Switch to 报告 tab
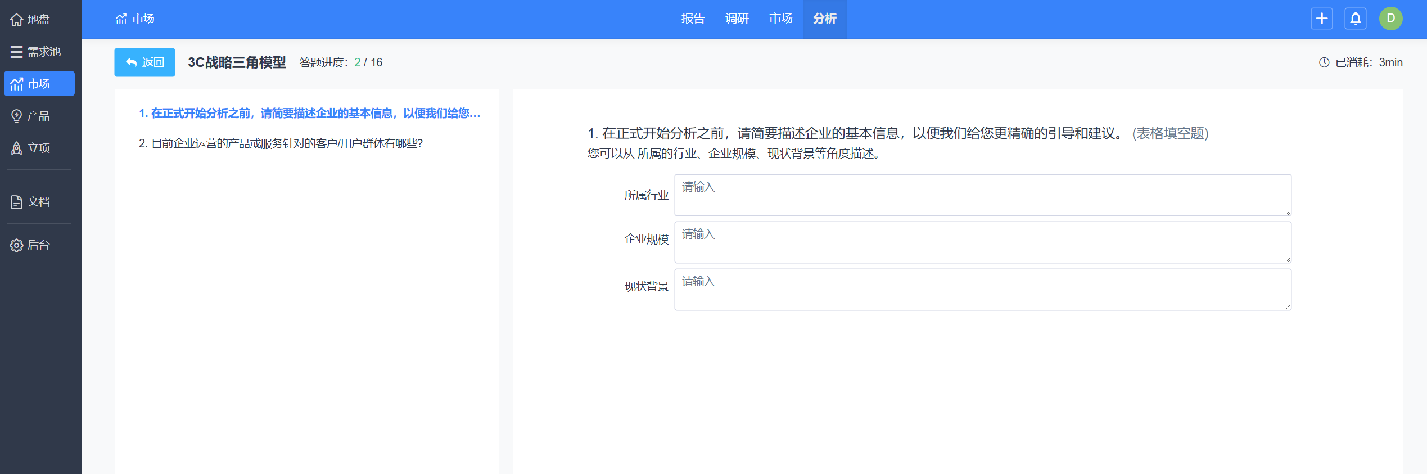 [693, 19]
